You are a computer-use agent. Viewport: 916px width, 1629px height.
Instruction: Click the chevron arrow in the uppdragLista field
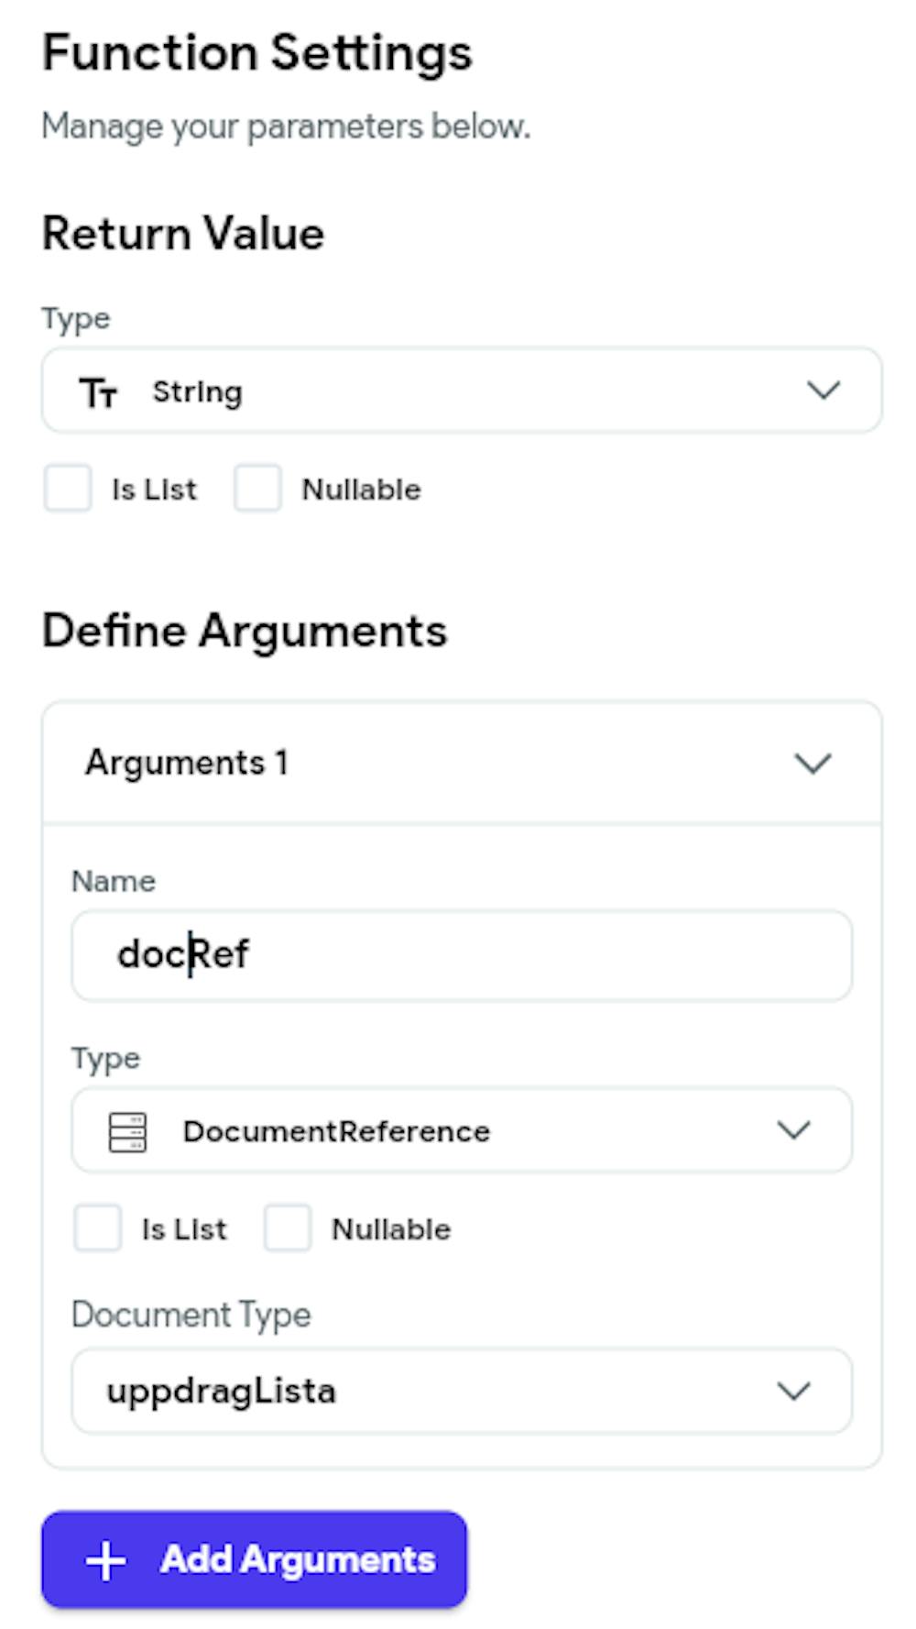[x=793, y=1391]
